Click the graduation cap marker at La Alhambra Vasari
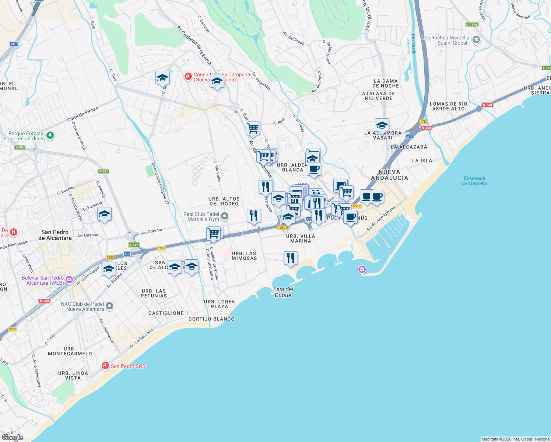551x442 pixels. (382, 125)
